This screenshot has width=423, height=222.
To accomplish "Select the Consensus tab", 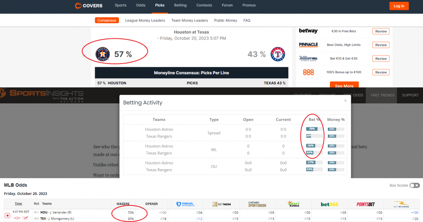I will 107,20.
